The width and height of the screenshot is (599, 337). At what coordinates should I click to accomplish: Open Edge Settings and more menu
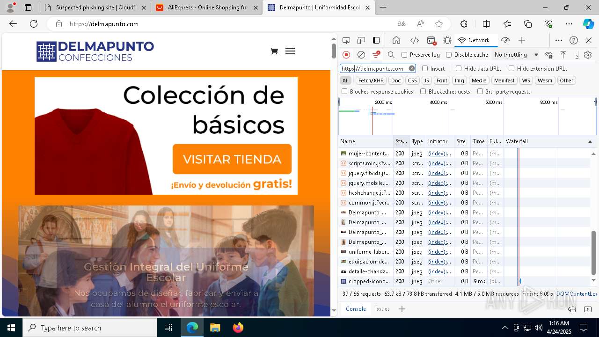(x=569, y=24)
